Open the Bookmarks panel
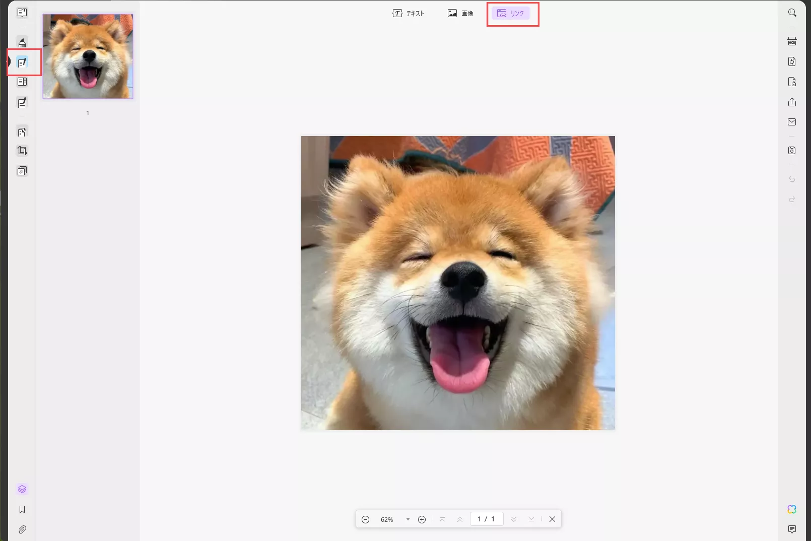The height and width of the screenshot is (541, 811). pos(22,509)
